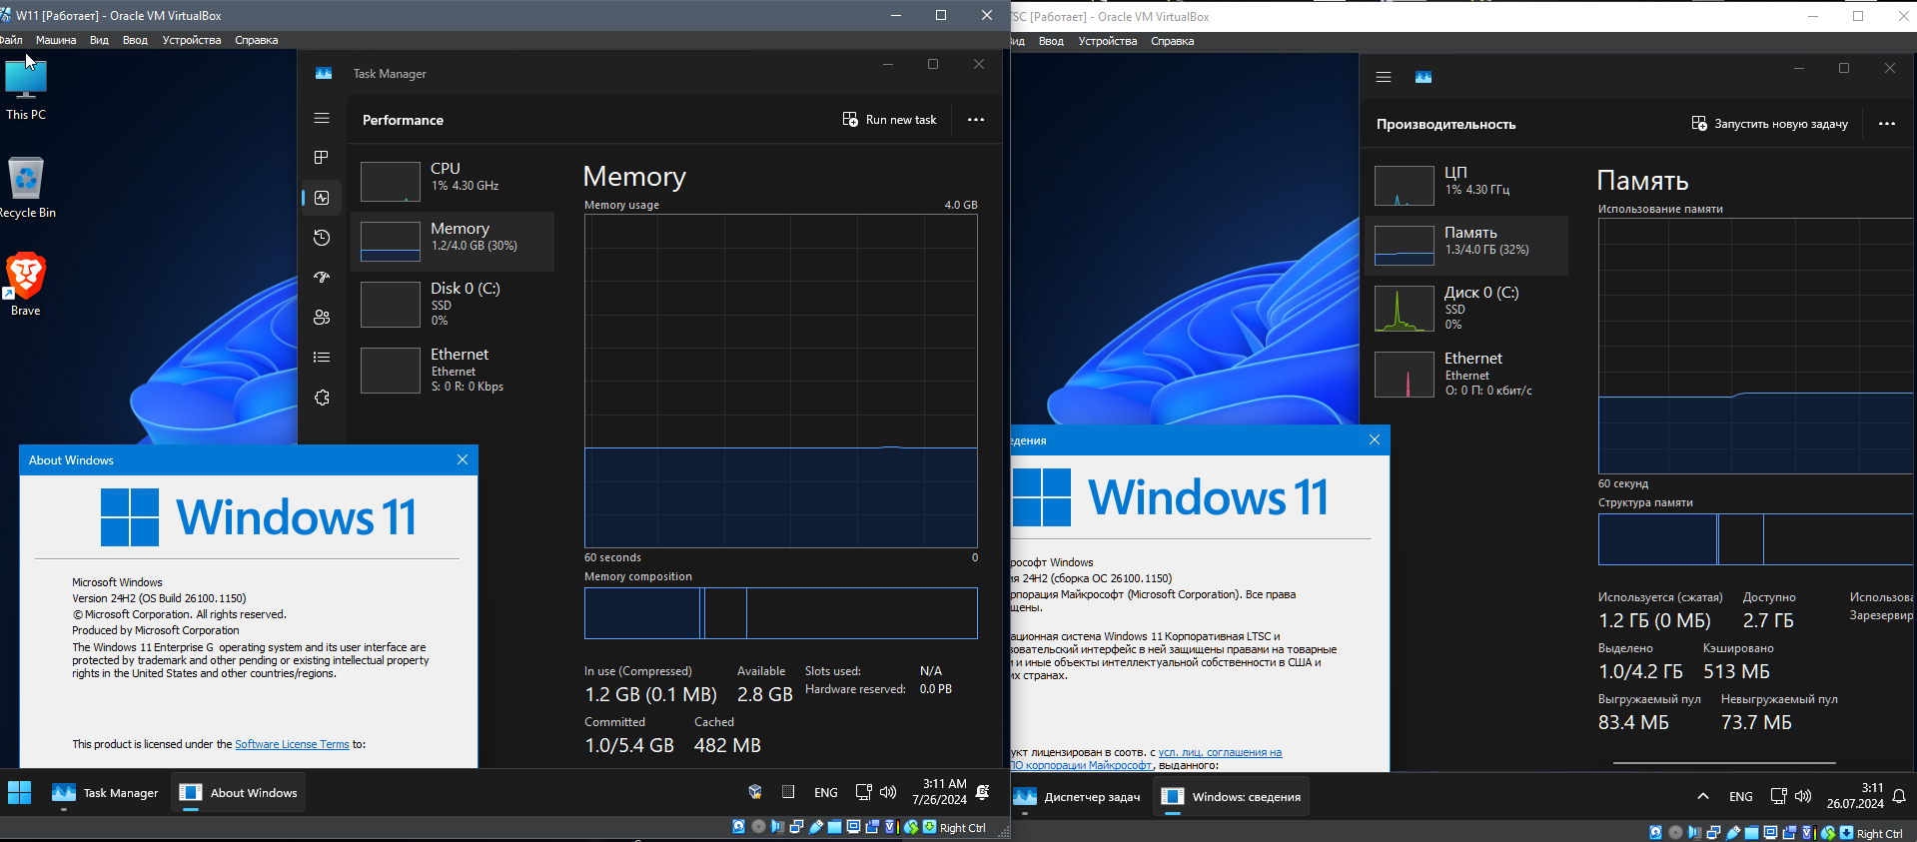The width and height of the screenshot is (1917, 842).
Task: Click network indicator in LTSC VirtualBox status bar
Action: click(x=1713, y=832)
